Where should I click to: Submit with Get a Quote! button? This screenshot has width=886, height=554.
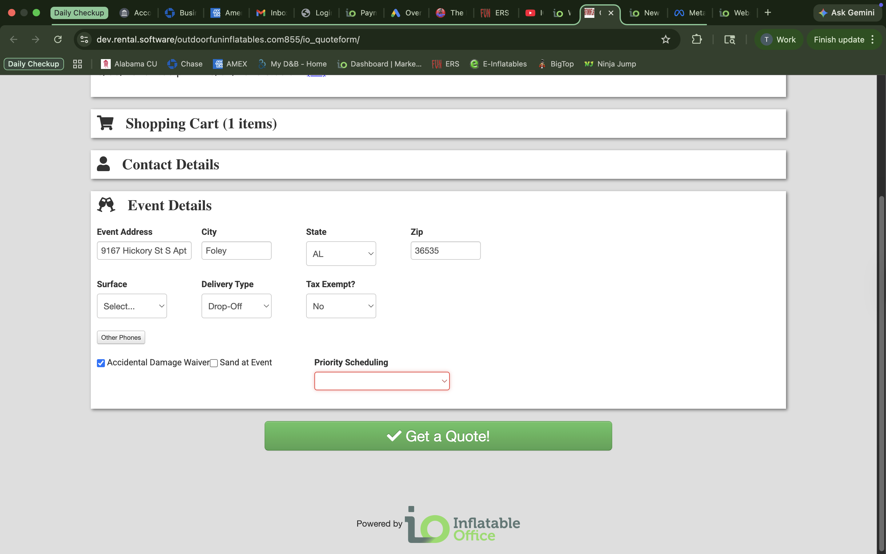click(438, 436)
